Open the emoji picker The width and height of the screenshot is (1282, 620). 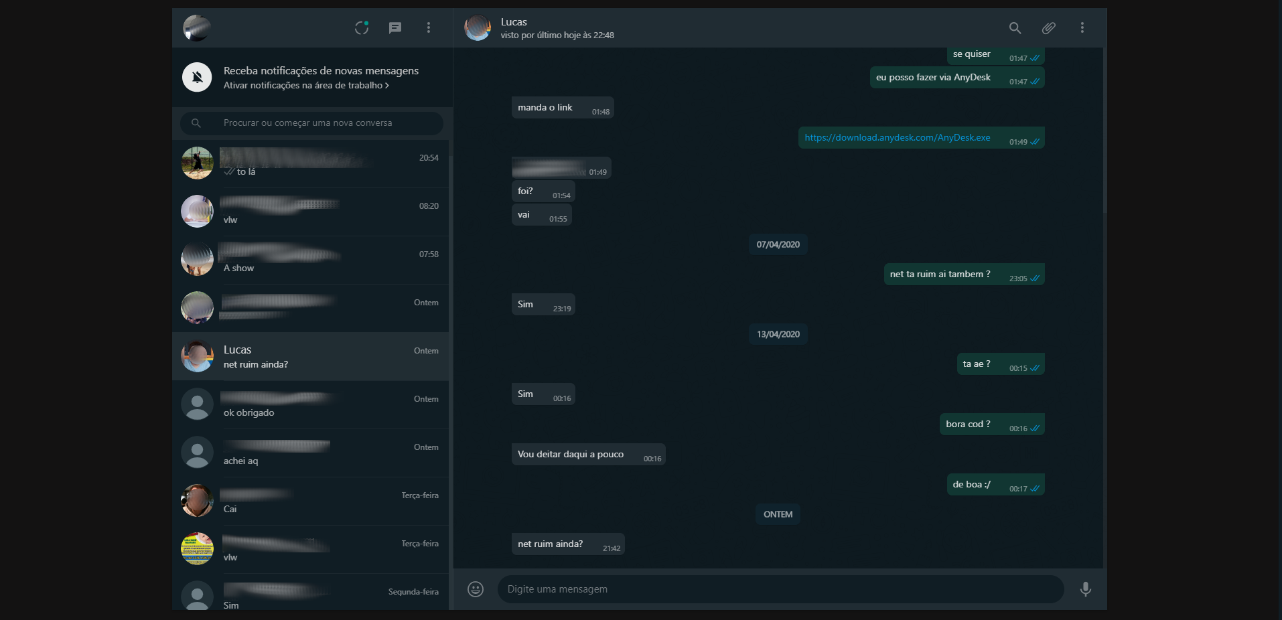tap(476, 589)
